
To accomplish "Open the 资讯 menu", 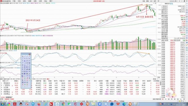I will coord(24,1).
